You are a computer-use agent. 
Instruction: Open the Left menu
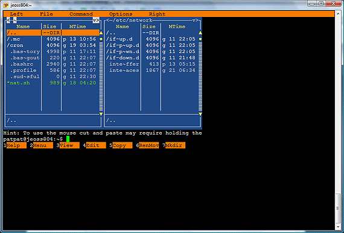(x=16, y=14)
